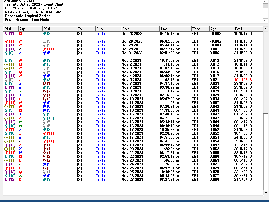Screen dimensions: 269x202
Task: Click Tr-Tr type in Nov 7 2023 row
Action: (x=101, y=87)
